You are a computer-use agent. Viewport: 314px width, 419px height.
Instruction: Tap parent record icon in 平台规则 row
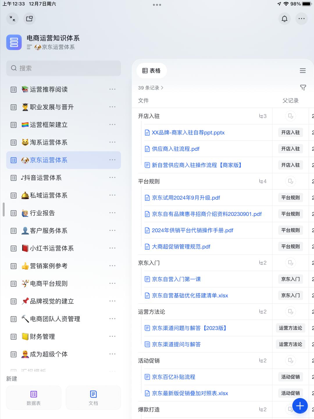pos(290,181)
